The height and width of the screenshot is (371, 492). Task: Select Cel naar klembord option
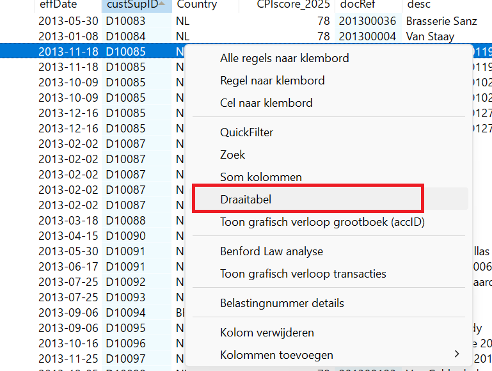(x=266, y=103)
